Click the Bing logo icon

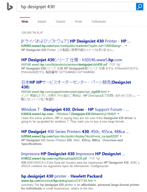(x=10, y=7)
